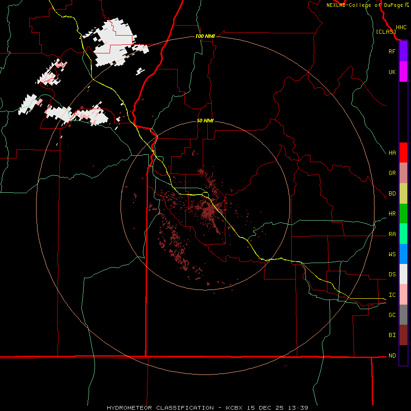The width and height of the screenshot is (411, 411).
Task: Click the [CLAS] units label
Action: click(386, 32)
